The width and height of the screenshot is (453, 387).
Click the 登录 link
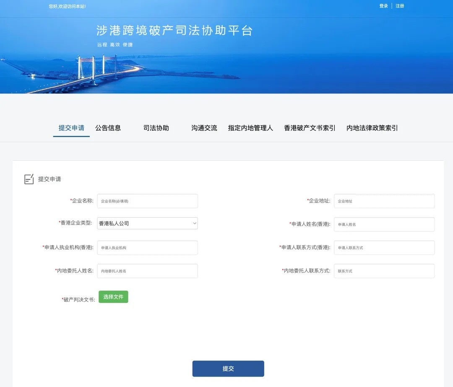383,6
